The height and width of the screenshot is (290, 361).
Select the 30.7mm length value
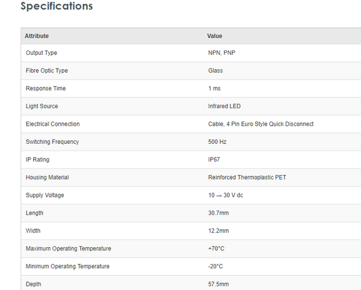[x=218, y=213]
